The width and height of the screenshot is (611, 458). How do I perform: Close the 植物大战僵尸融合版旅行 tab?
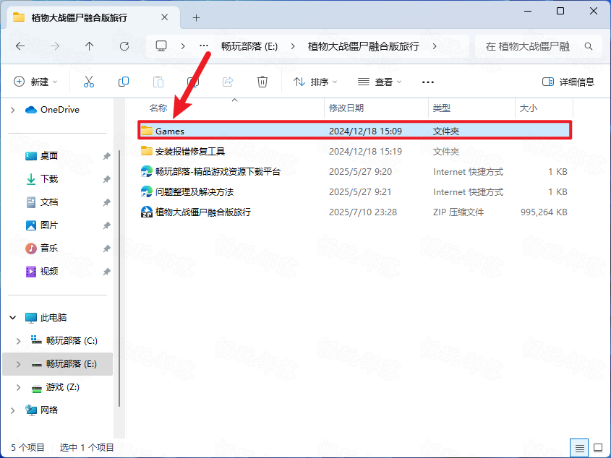pyautogui.click(x=164, y=17)
